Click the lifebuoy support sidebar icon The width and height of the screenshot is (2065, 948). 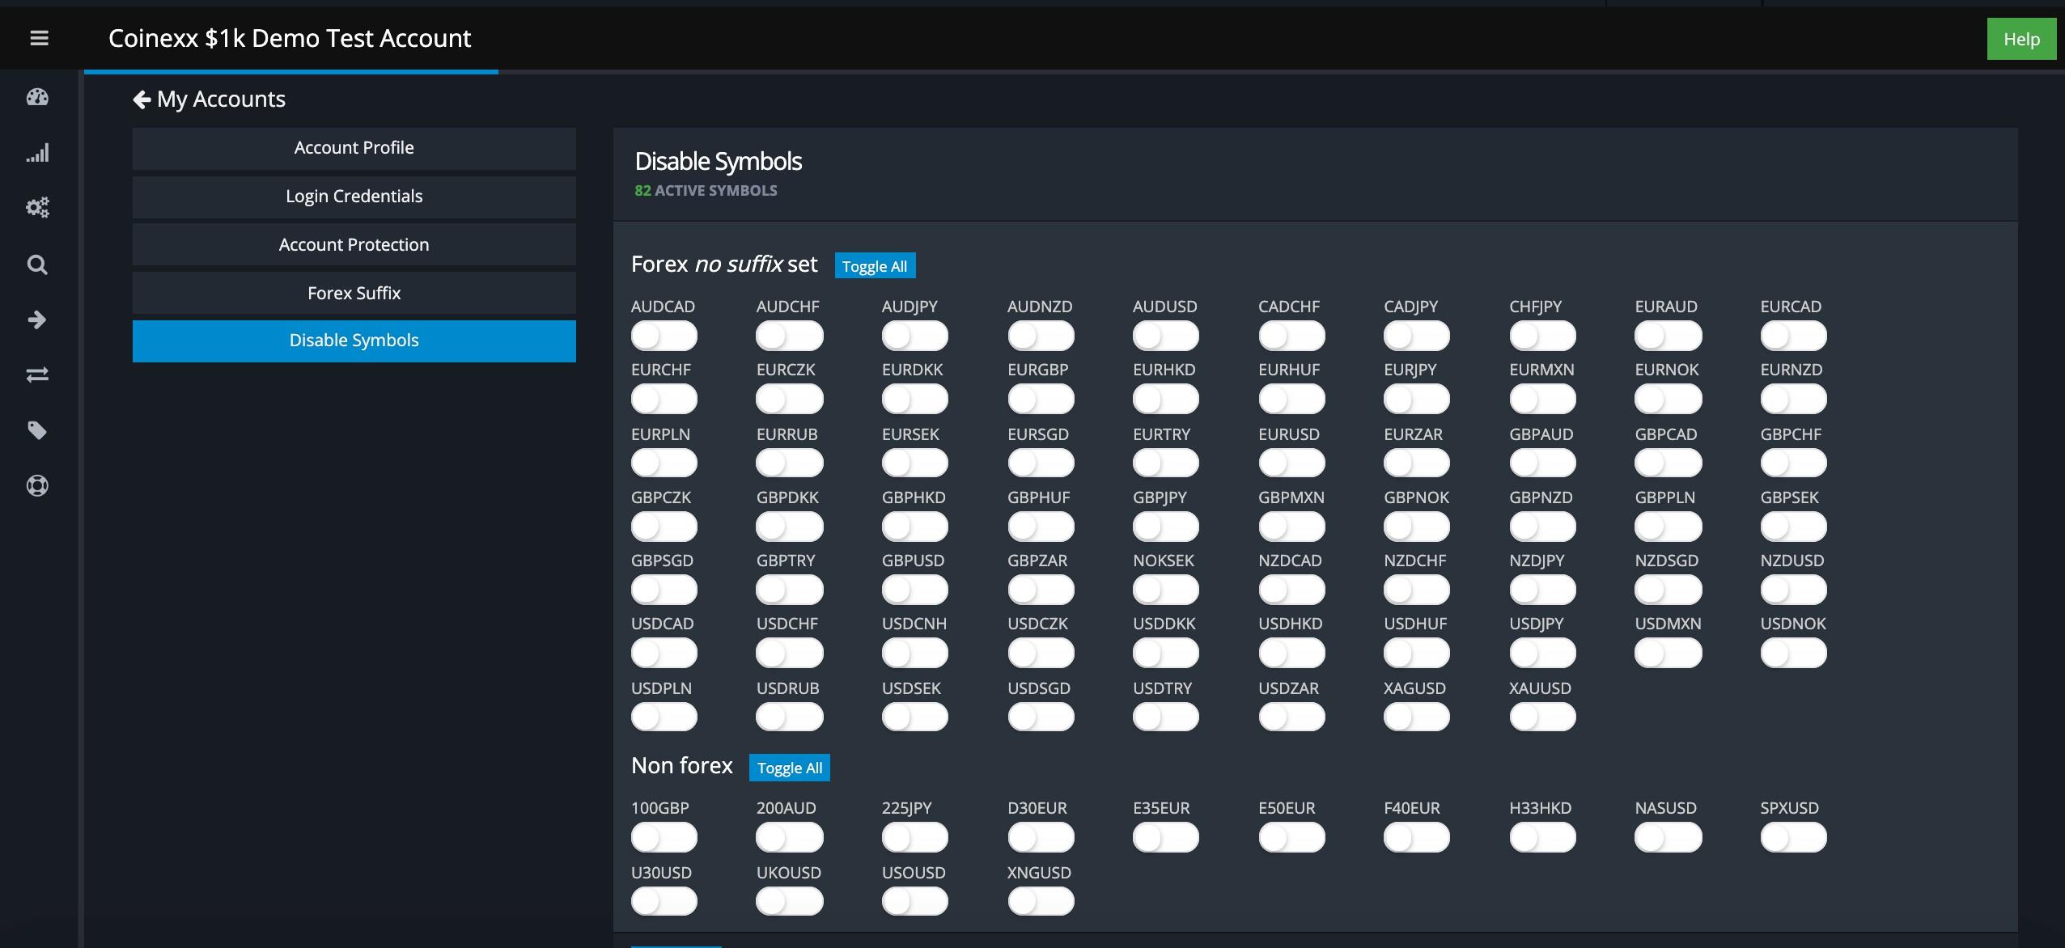point(37,485)
